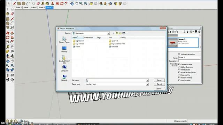
Task: Go to Desktop in dialog sidebar
Action: [x=64, y=49]
